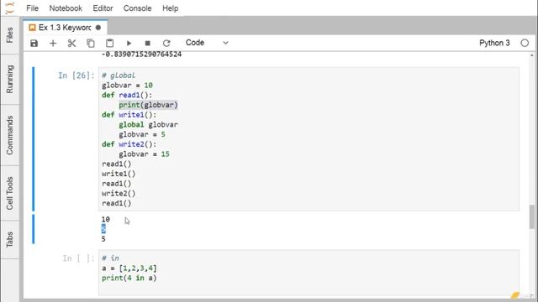
Task: Interrupt the kernel with the stop icon
Action: click(148, 43)
